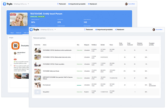Click the 102 ratings count in banner
Image resolution: width=166 pixels, height=109 pixels.
point(85,22)
